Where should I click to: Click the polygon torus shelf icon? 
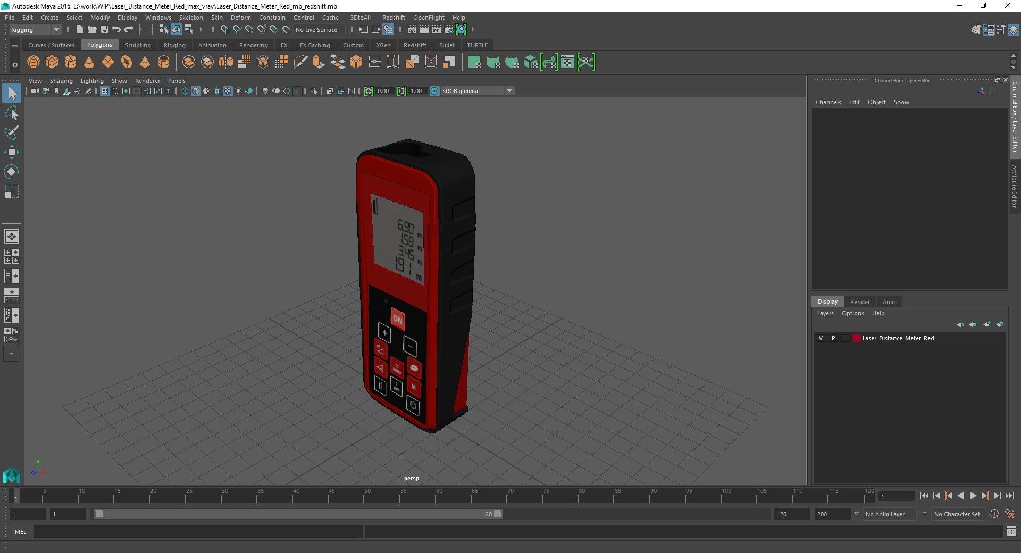(x=127, y=62)
